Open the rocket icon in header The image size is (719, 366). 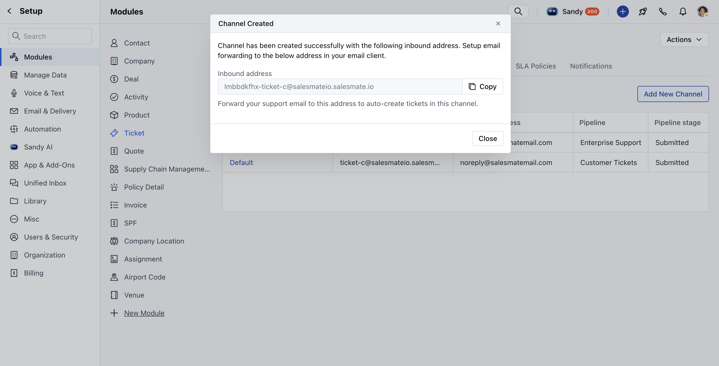pos(643,11)
